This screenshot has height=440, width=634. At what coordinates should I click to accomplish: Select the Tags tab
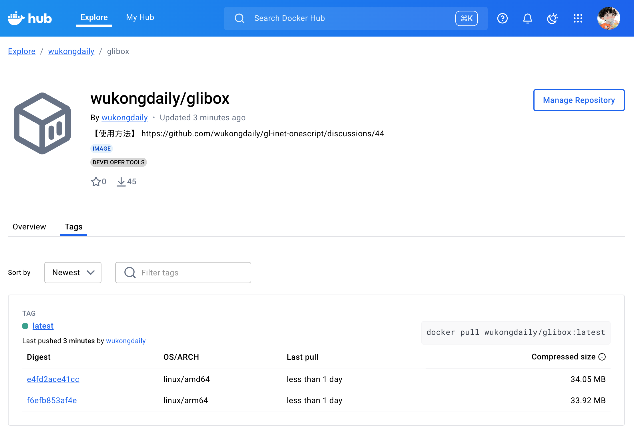[73, 227]
